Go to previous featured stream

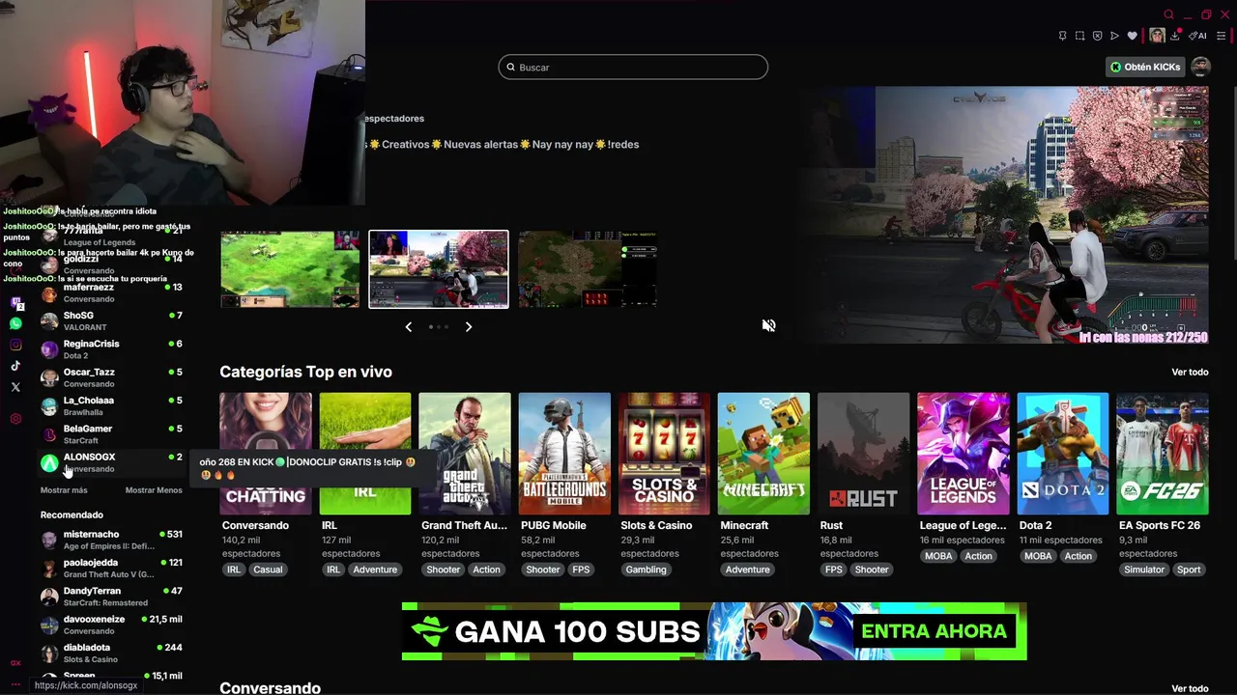409,327
